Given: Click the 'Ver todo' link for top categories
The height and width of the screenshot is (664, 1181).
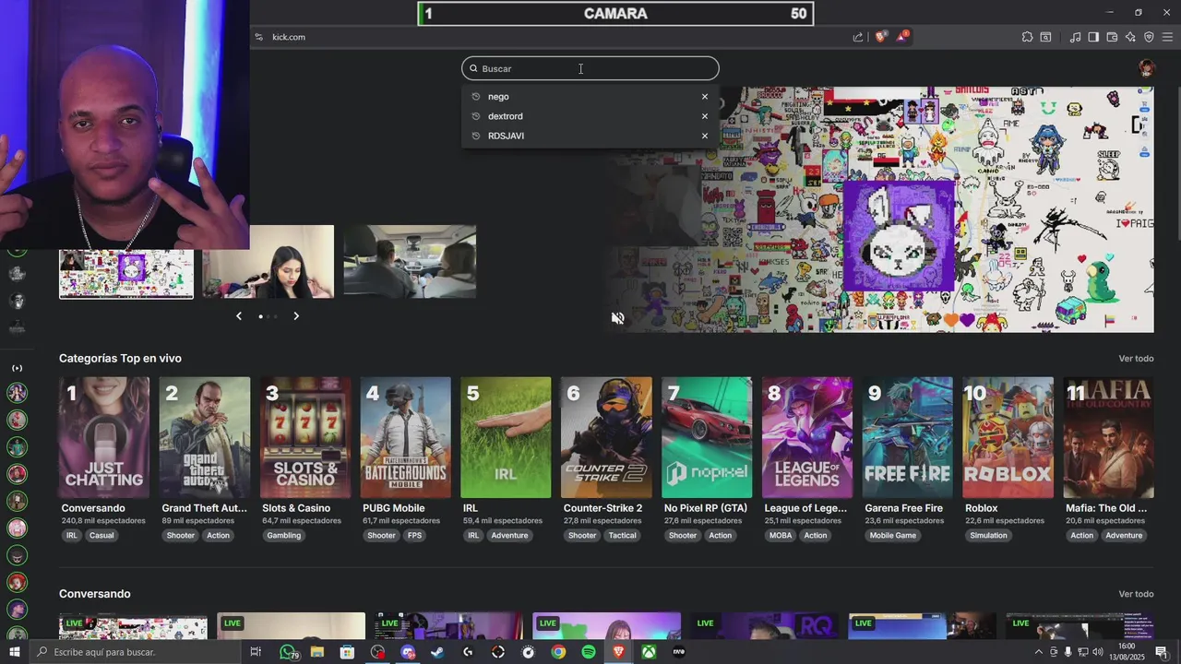Looking at the screenshot, I should coord(1136,359).
